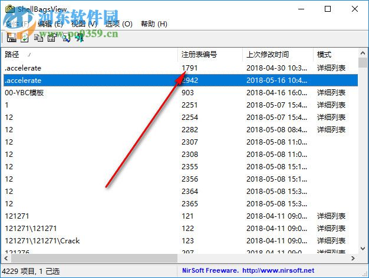Maximize the ShellBagsView window
369x278 pixels.
pos(328,9)
